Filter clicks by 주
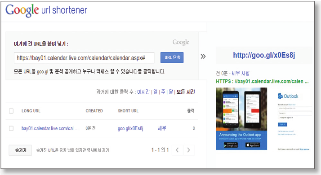 click(x=163, y=92)
